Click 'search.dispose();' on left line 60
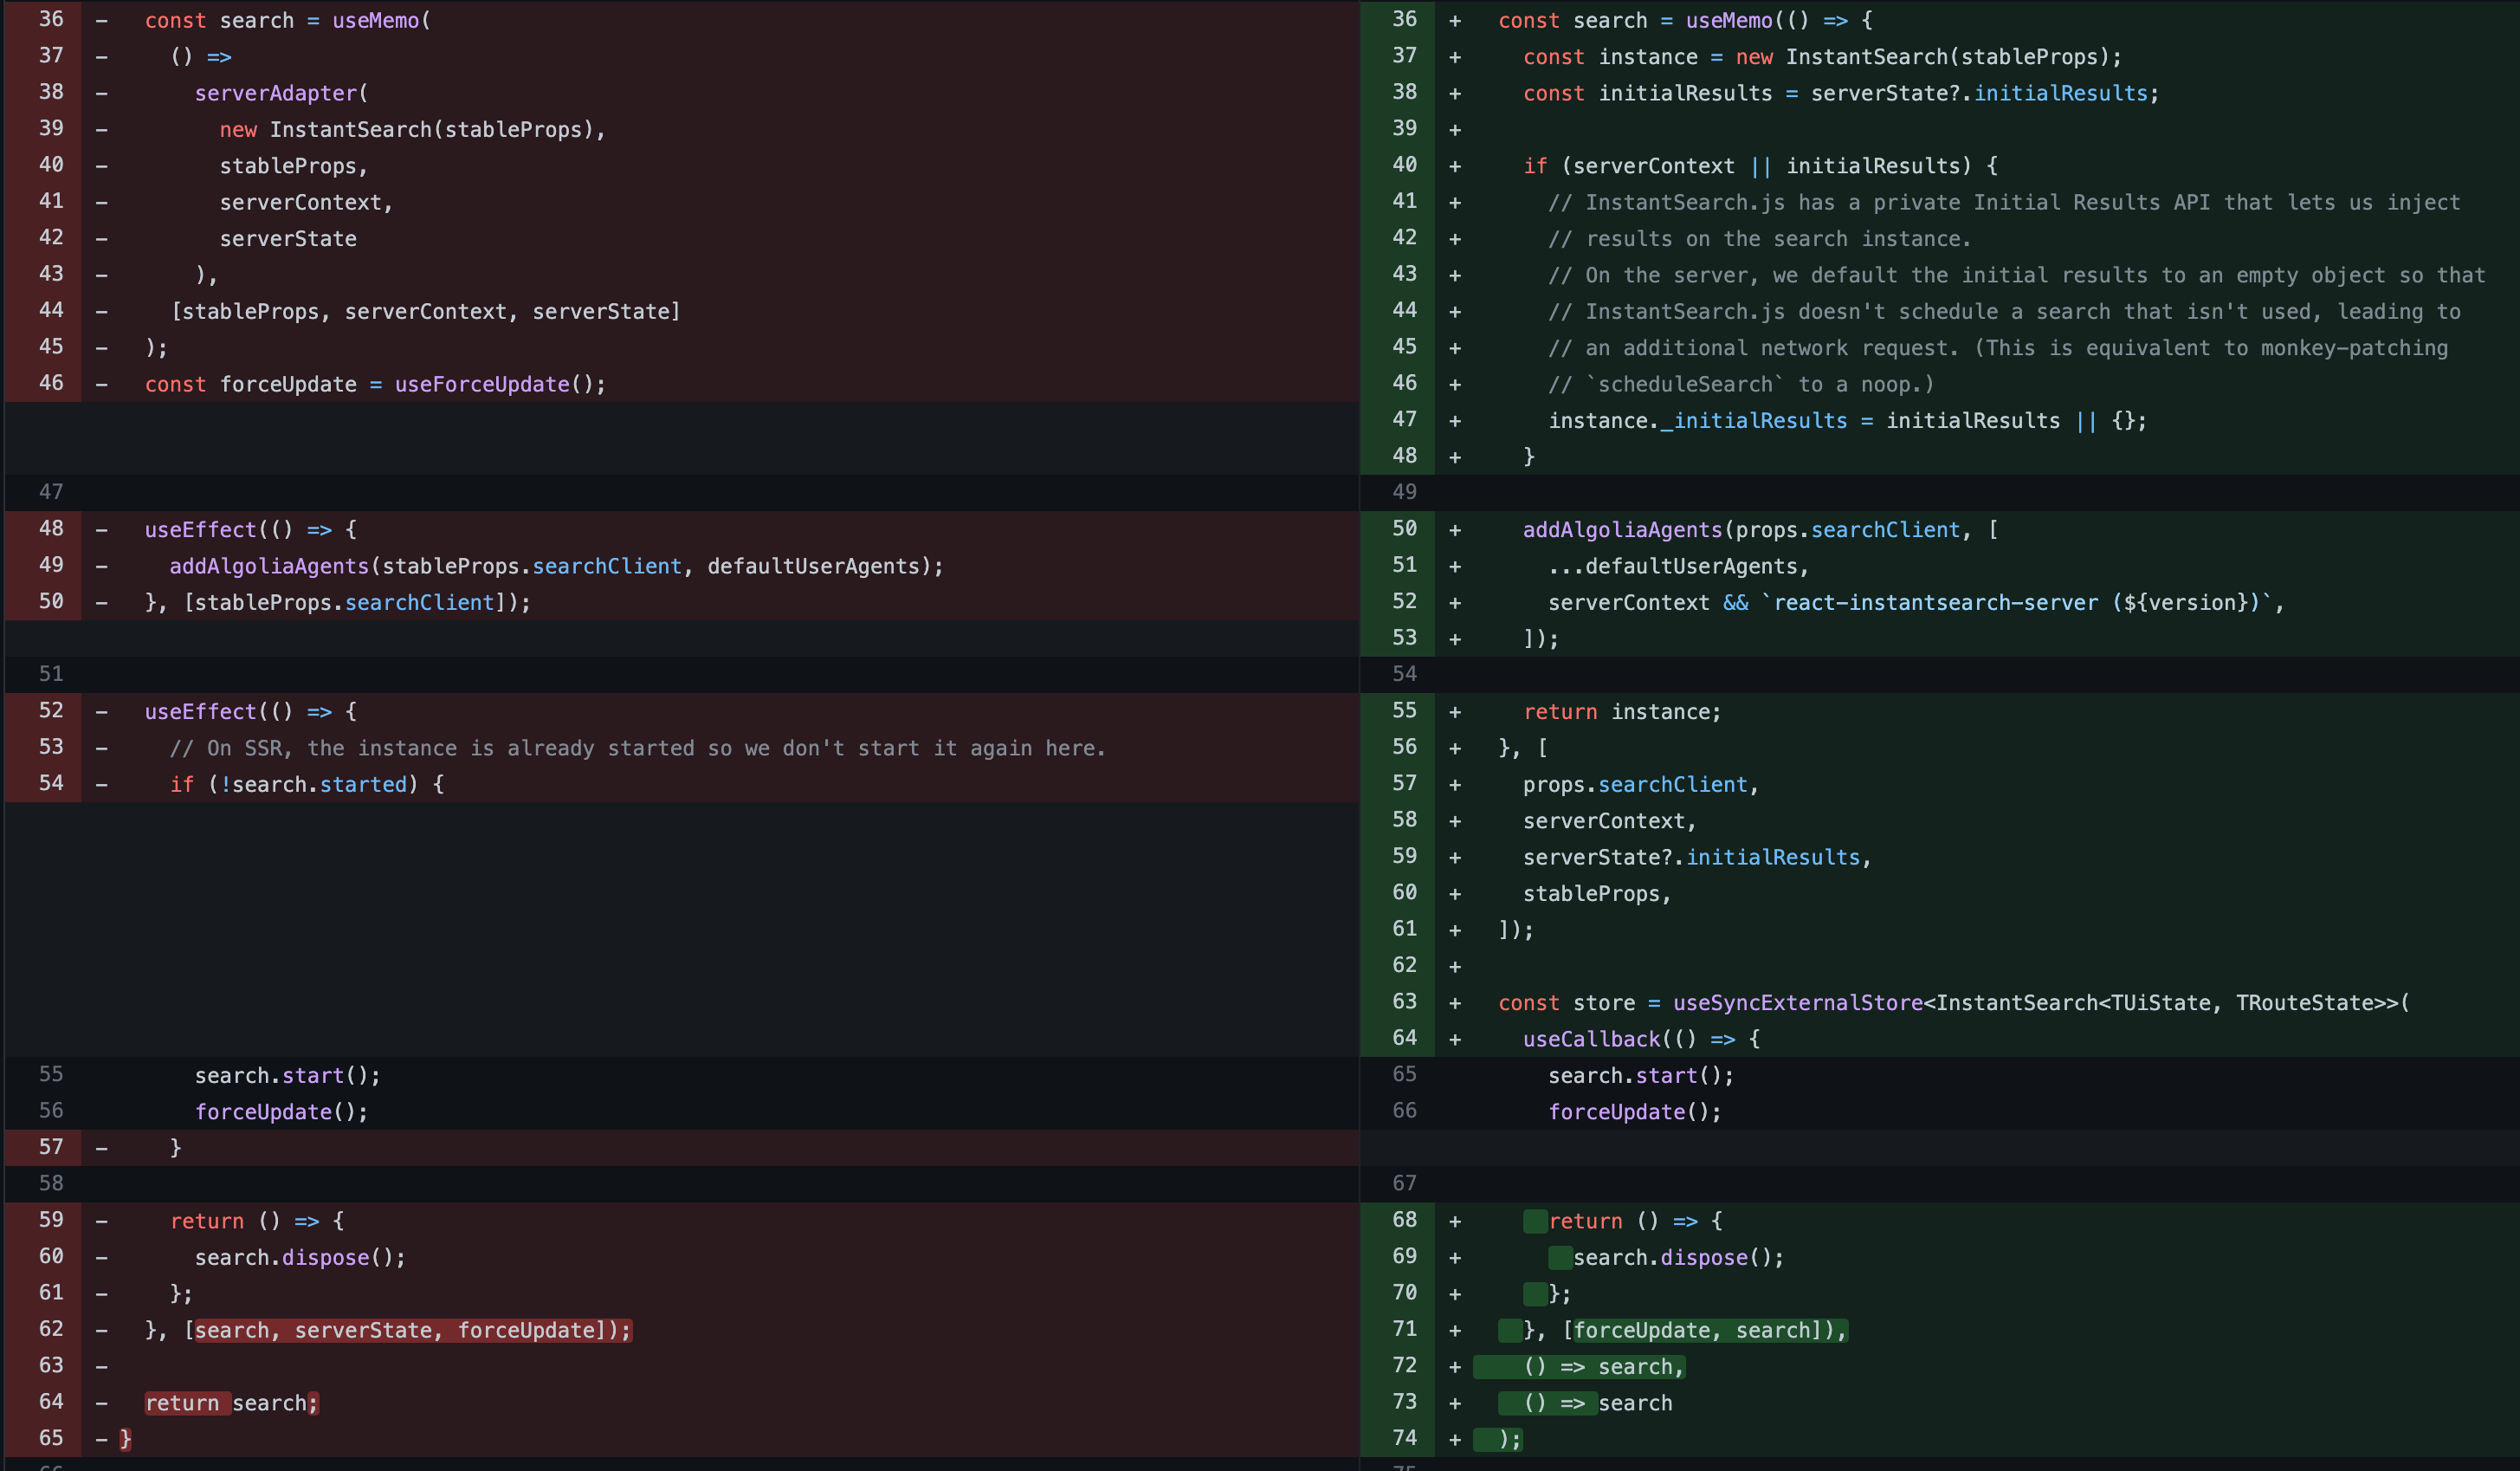 [x=300, y=1258]
